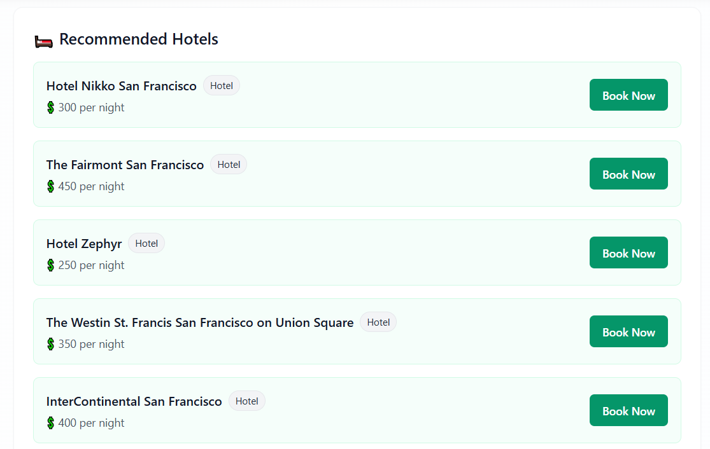Click the Hotel tag next to The Westin St. Francis
Viewport: 710px width, 449px height.
click(x=378, y=322)
